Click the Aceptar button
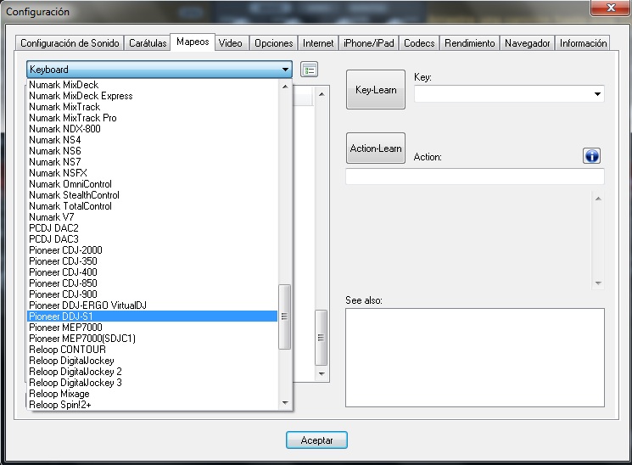Image resolution: width=632 pixels, height=465 pixels. point(316,440)
